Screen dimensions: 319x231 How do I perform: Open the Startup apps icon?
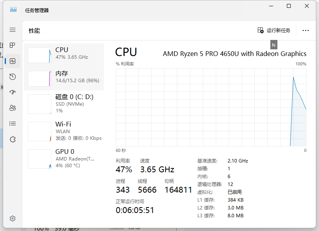point(13,92)
